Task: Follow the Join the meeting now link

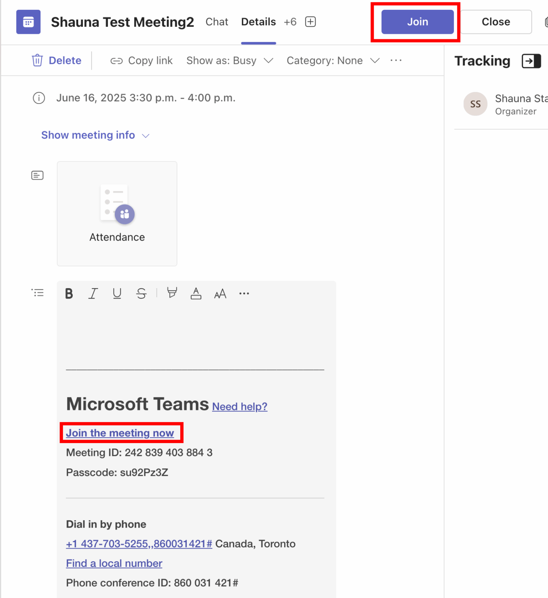Action: pos(120,433)
